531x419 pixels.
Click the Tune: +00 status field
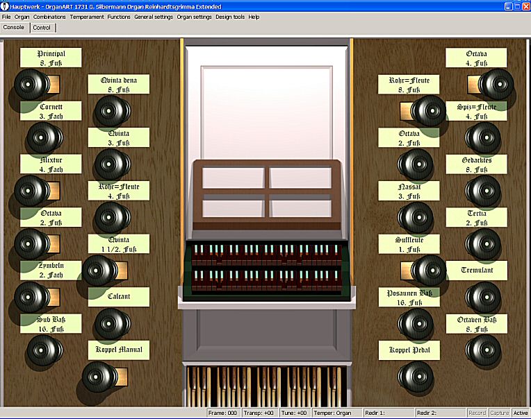(295, 413)
